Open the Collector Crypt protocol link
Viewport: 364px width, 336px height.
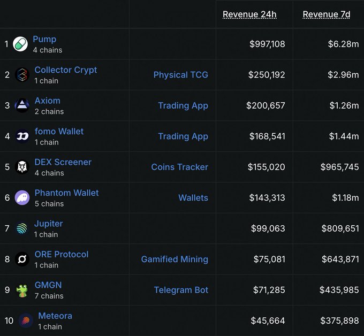(66, 70)
